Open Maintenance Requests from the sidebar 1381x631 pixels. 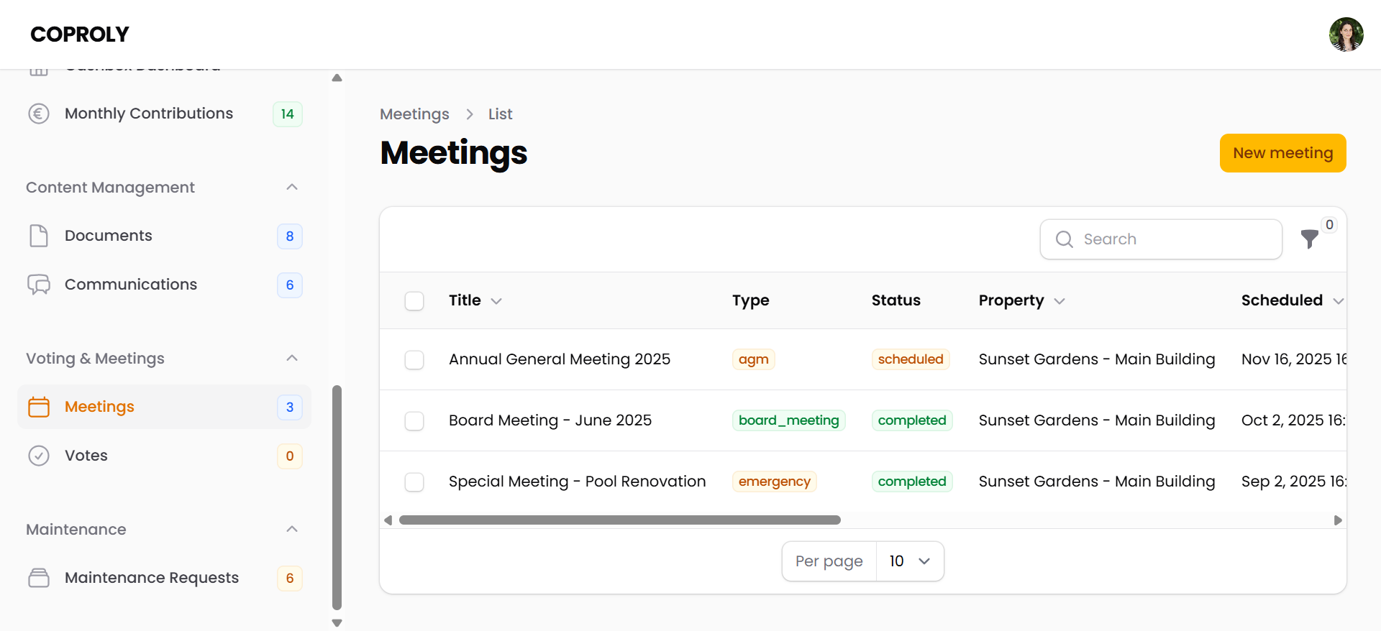[x=152, y=577]
